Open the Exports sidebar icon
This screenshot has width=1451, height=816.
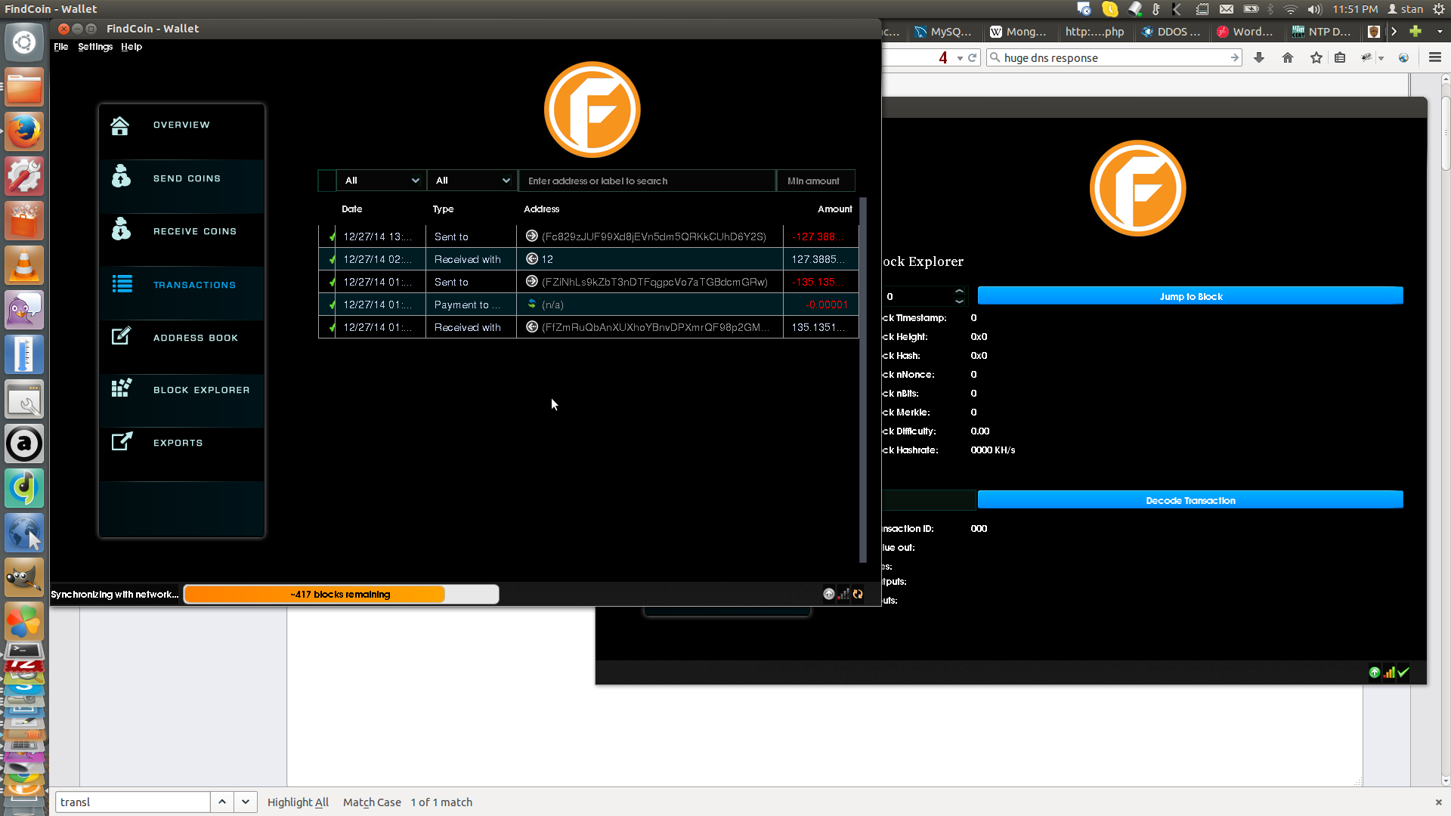coord(122,441)
